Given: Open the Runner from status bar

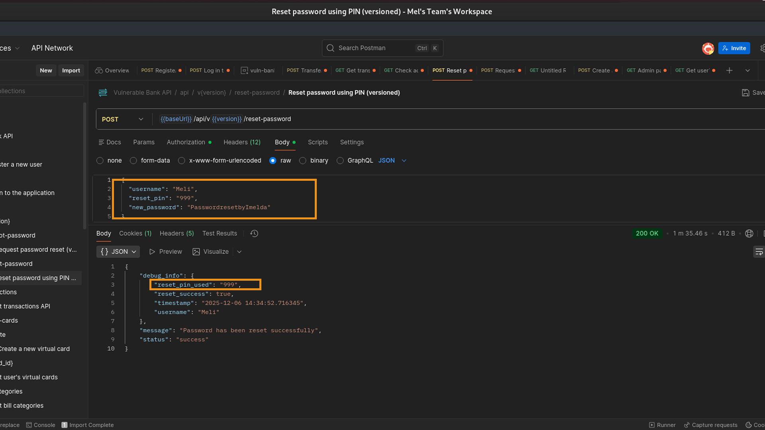Looking at the screenshot, I should tap(662, 425).
